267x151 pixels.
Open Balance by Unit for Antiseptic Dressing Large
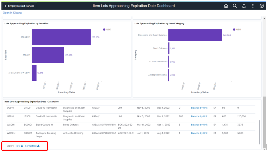[199, 133]
